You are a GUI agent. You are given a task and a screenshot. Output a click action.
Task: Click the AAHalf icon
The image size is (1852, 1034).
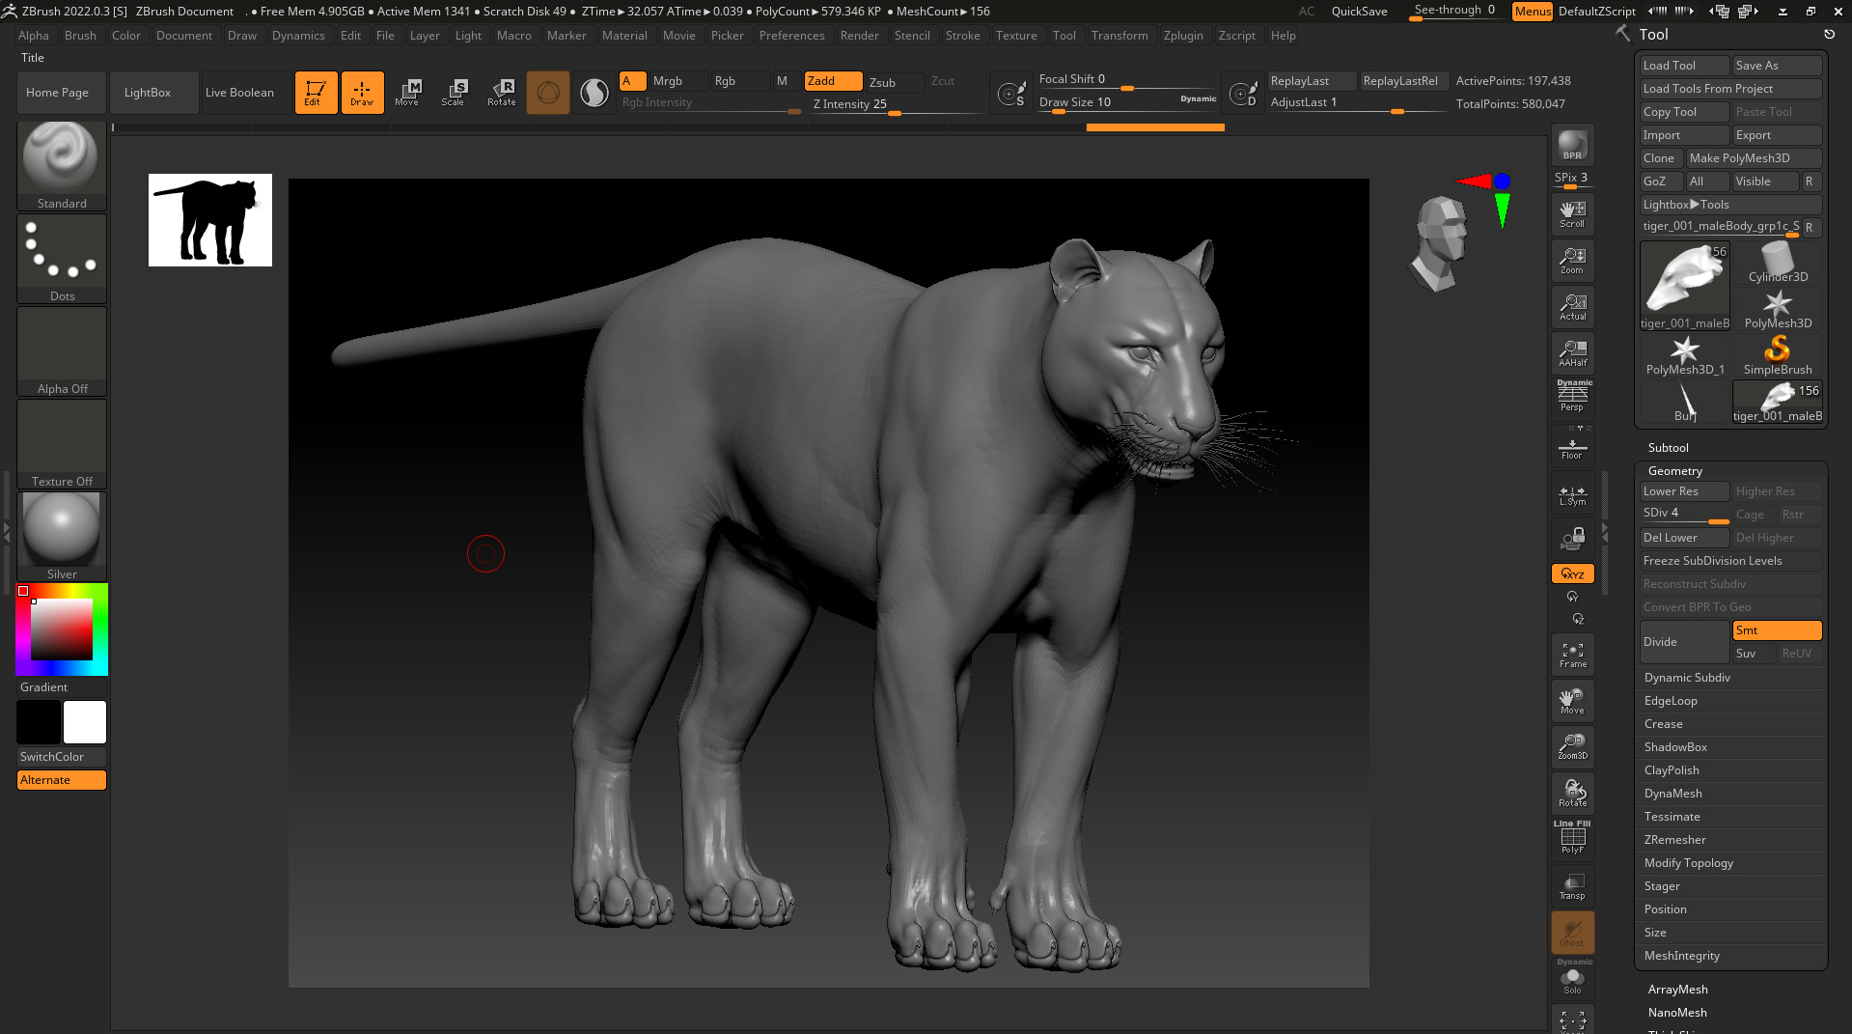coord(1572,353)
